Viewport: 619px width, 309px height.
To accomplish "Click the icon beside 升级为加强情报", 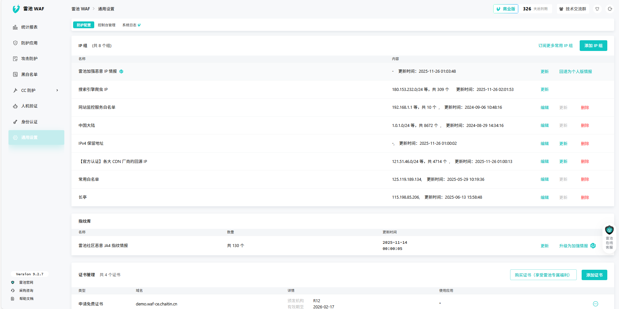I will (x=593, y=246).
